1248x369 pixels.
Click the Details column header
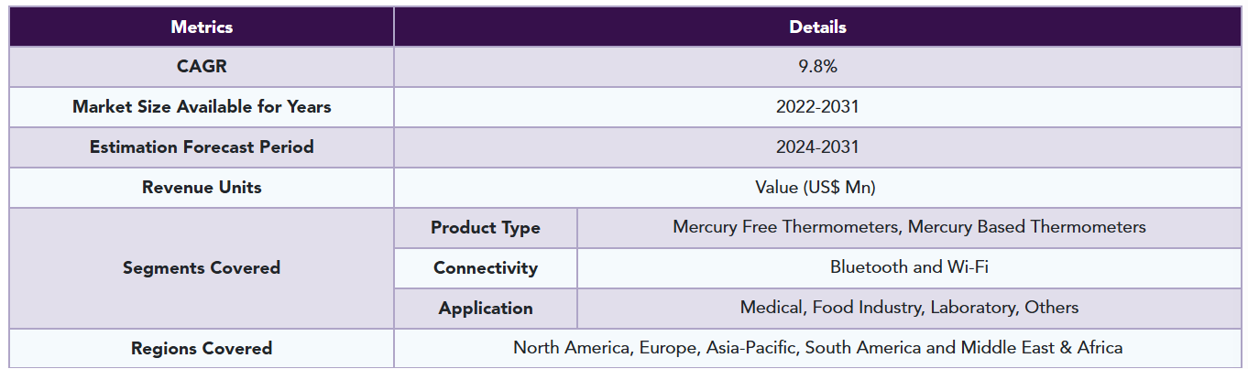817,27
